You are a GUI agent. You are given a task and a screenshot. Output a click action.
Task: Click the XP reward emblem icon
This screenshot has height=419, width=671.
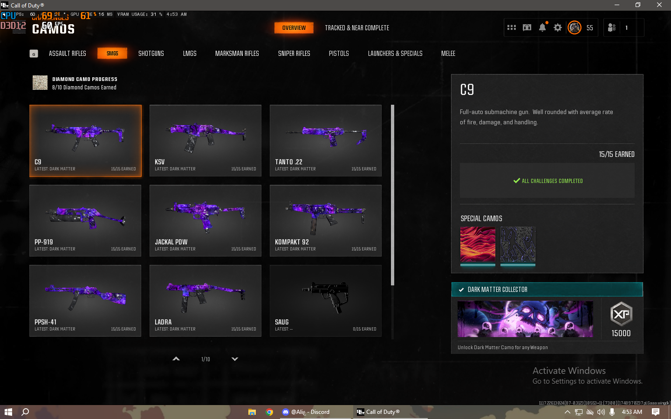click(x=621, y=314)
